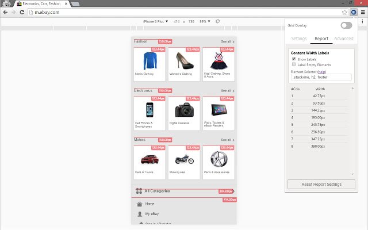The height and width of the screenshot is (230, 368).
Task: Click Reset Report Settings button
Action: point(321,184)
